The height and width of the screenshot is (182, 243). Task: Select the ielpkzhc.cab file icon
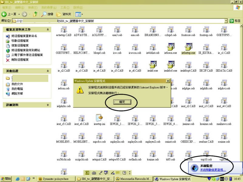[x=64, y=100]
